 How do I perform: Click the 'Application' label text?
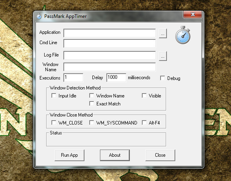coord(50,32)
